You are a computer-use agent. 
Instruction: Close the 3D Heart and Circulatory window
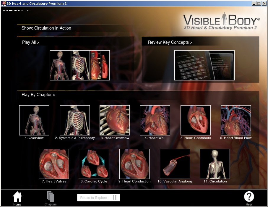click(264, 4)
